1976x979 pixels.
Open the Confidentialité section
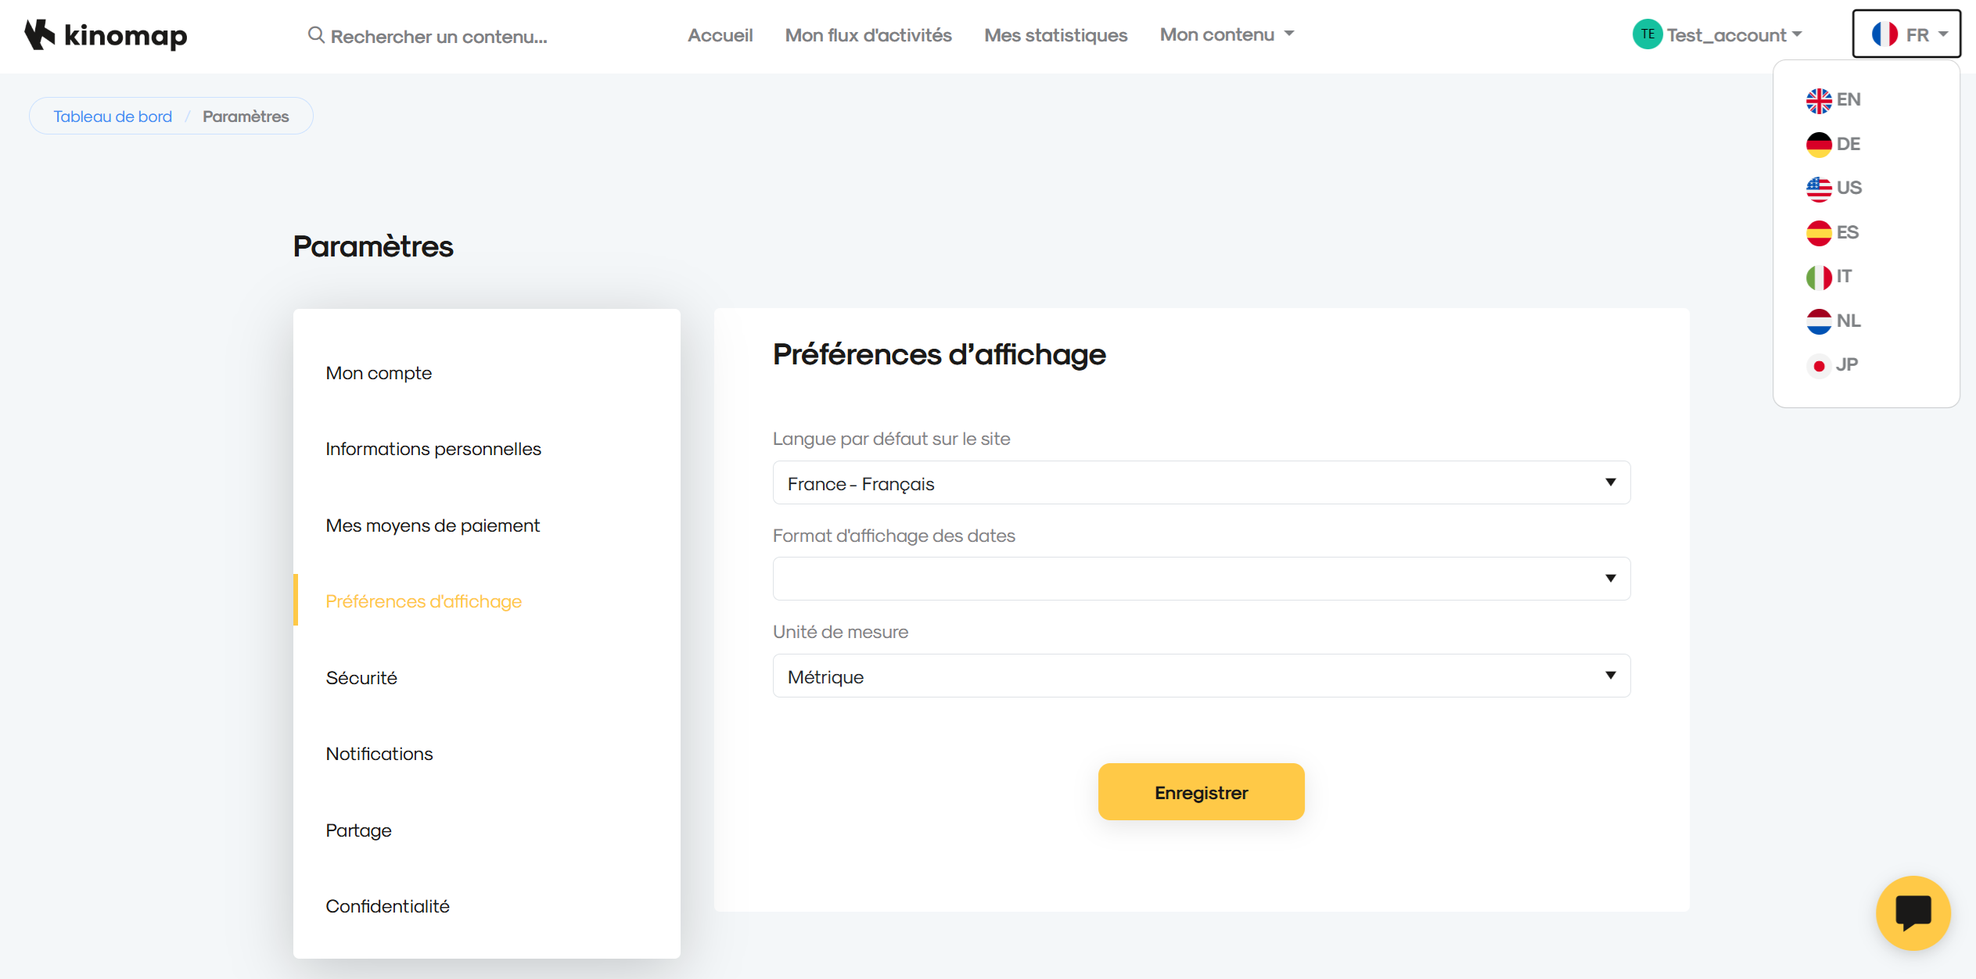(388, 906)
